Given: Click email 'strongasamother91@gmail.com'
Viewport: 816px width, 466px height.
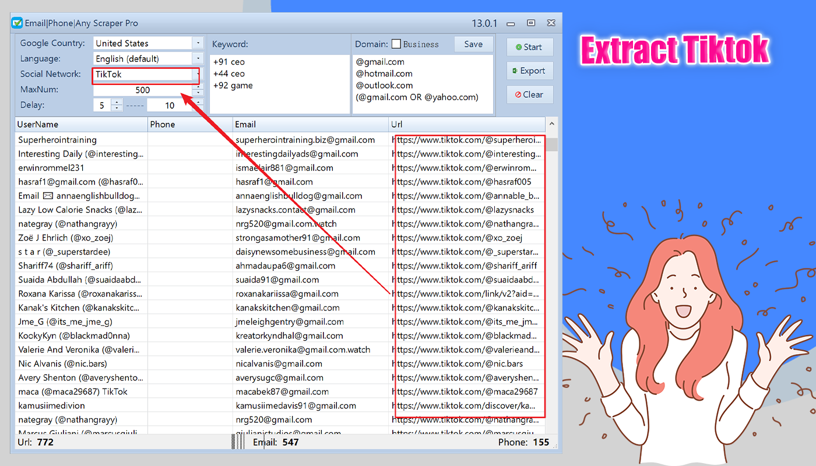Looking at the screenshot, I should pos(298,238).
